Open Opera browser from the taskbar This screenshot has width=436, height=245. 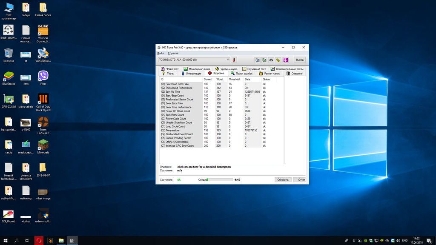pyautogui.click(x=39, y=241)
